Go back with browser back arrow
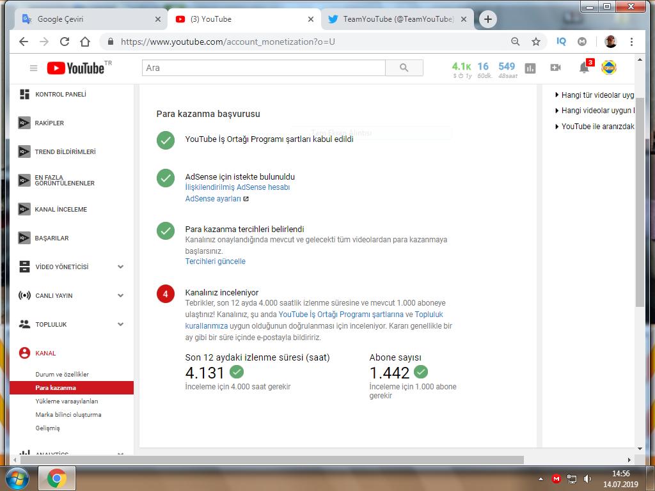 [x=24, y=42]
